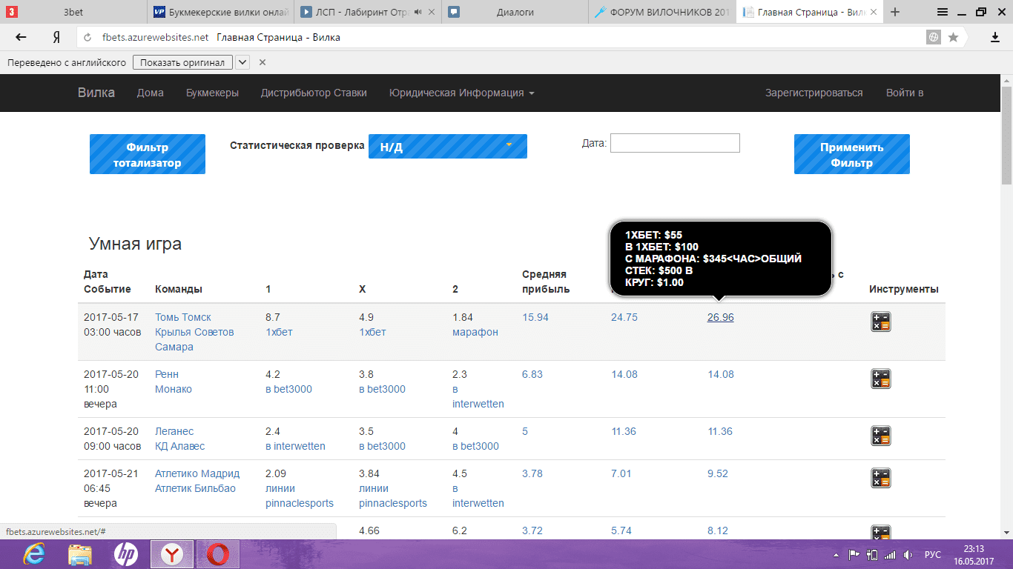Expand translation options arrow
This screenshot has height=569, width=1013.
[242, 62]
